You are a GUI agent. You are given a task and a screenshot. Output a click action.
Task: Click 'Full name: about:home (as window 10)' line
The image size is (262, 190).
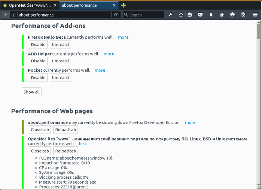(x=76, y=158)
